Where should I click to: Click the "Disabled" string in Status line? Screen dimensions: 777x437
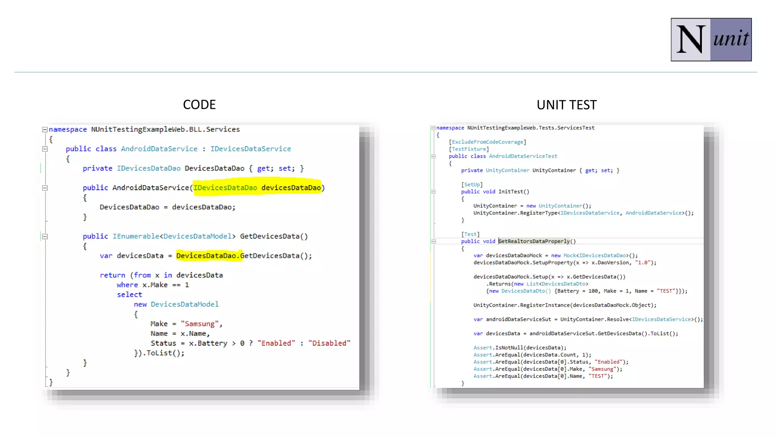[x=329, y=343]
